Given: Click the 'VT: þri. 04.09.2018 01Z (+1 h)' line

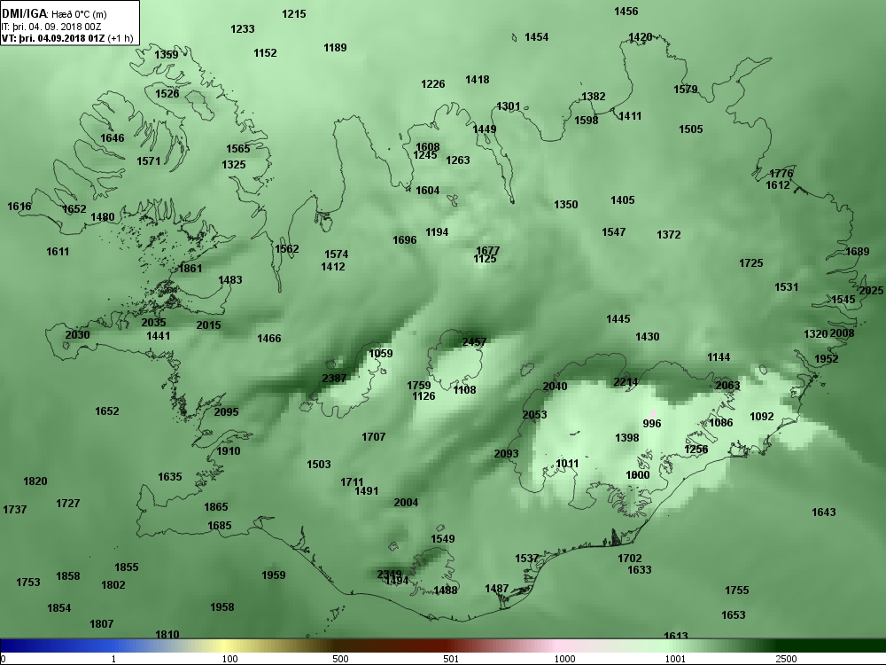Looking at the screenshot, I should 68,38.
